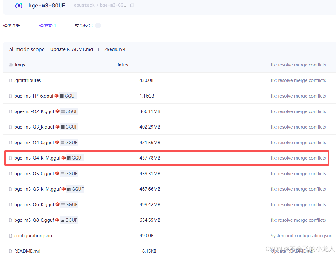This screenshot has height=254, width=336.
Task: Click the file icon beside configuration.json
Action: click(x=11, y=236)
